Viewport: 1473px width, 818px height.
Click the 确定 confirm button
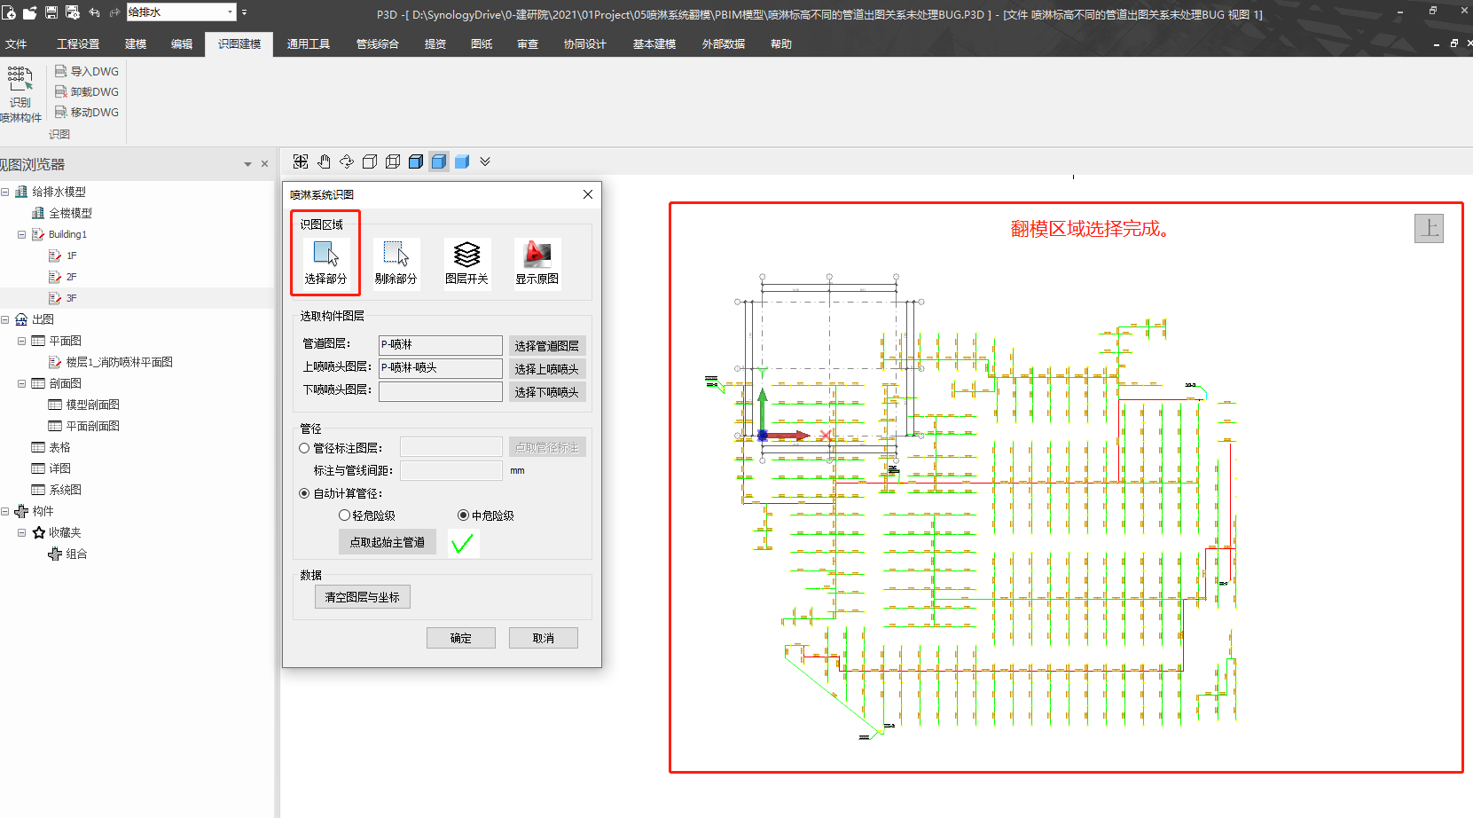click(460, 638)
